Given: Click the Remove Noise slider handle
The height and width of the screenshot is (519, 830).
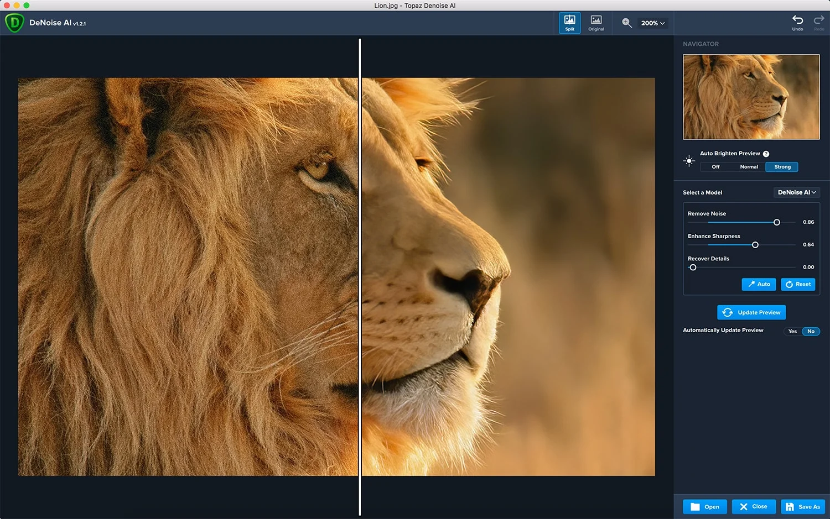Looking at the screenshot, I should tap(776, 222).
